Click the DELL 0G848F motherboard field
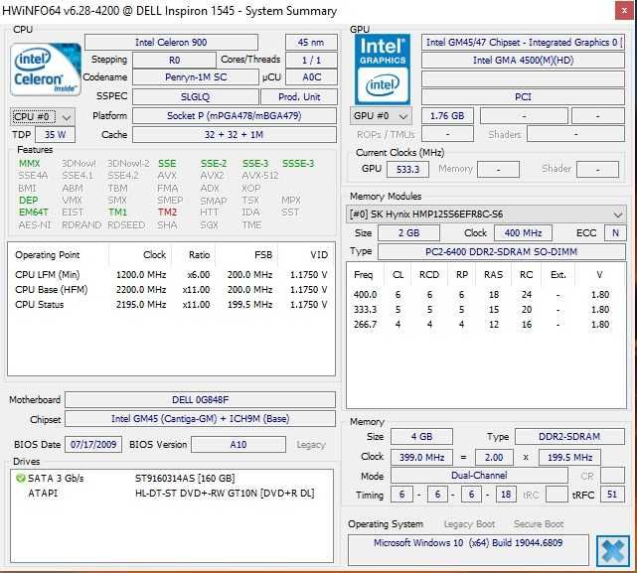Viewport: 637px width, 573px height. click(201, 400)
